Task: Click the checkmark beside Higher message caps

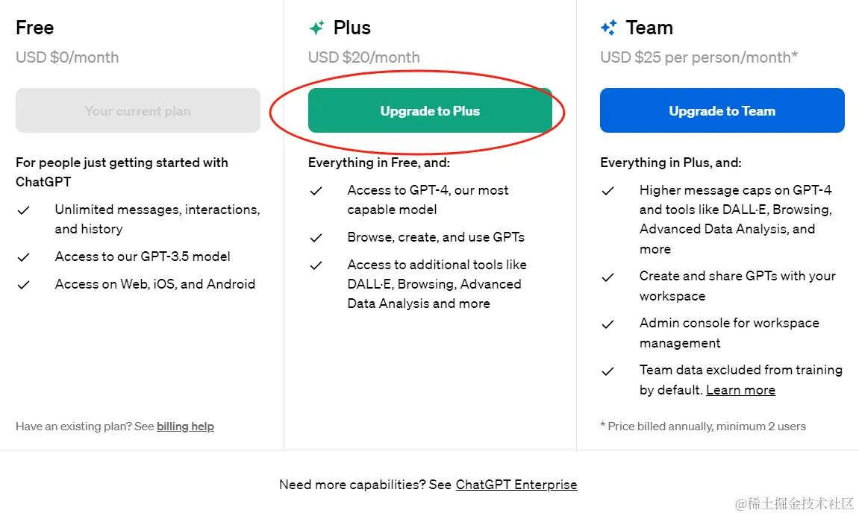Action: (x=608, y=191)
